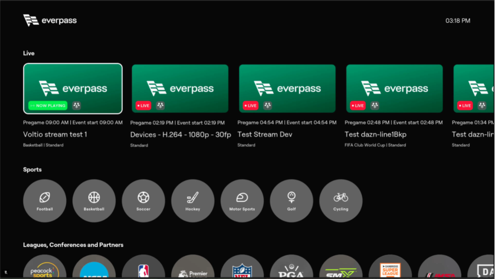
Task: Open the Football sport category
Action: [45, 200]
